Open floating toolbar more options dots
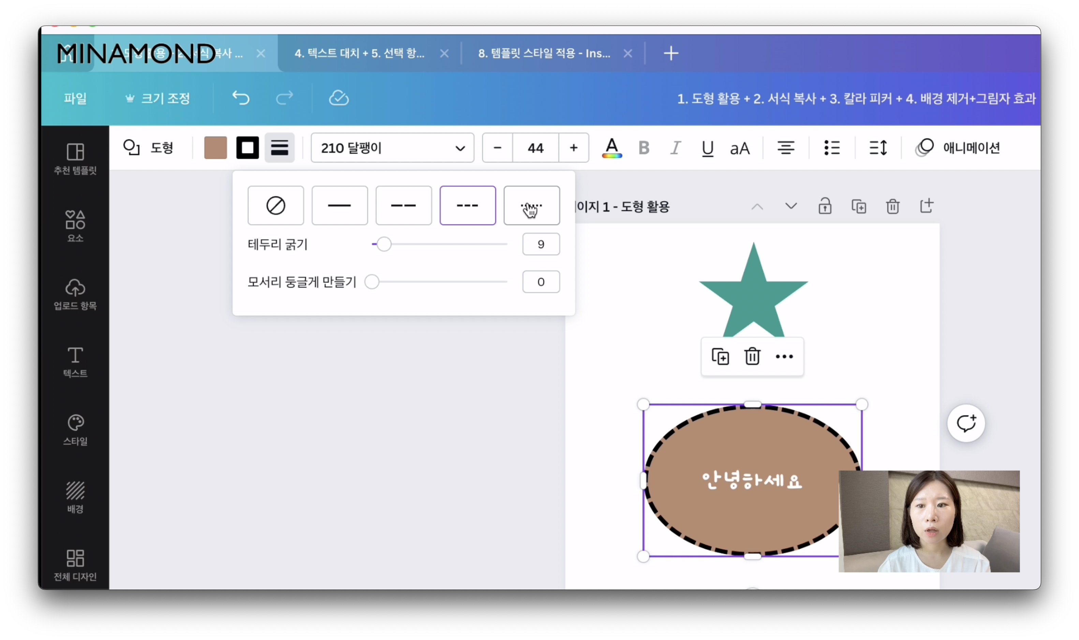 pyautogui.click(x=784, y=357)
